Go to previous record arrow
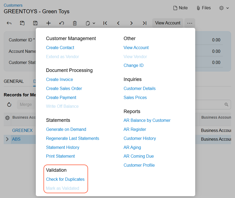Screen dimensions: 235x198 point(118,23)
